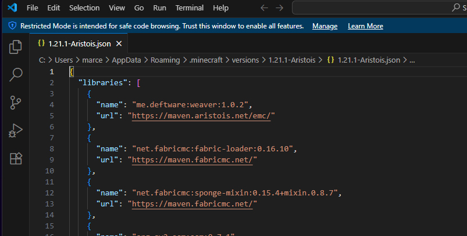
Task: Click the maven.aristois.net/emc URL
Action: (201, 116)
